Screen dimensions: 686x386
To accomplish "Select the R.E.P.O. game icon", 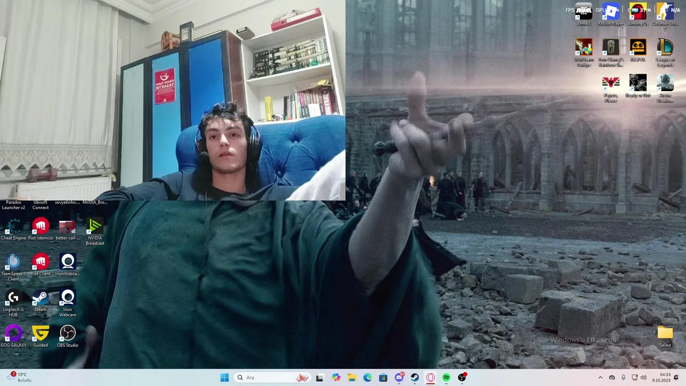I will 638,50.
